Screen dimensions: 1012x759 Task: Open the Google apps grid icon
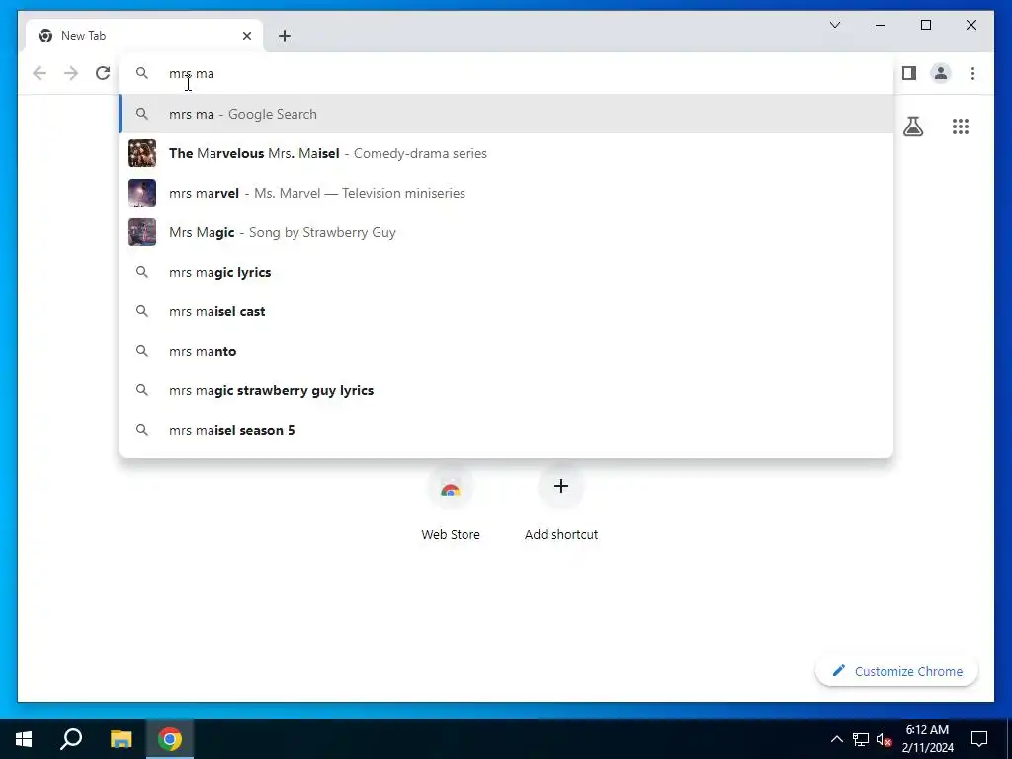click(x=961, y=126)
